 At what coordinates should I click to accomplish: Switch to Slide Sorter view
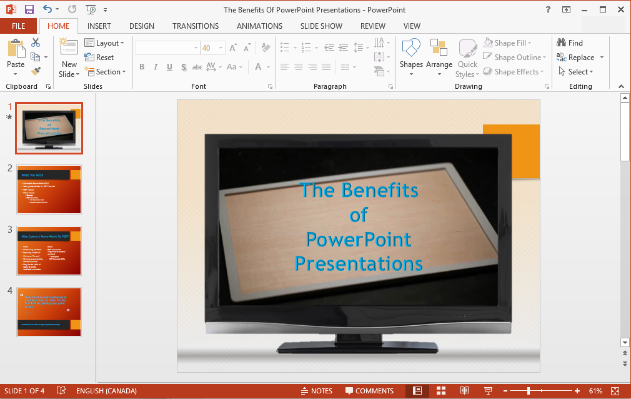[x=441, y=390]
